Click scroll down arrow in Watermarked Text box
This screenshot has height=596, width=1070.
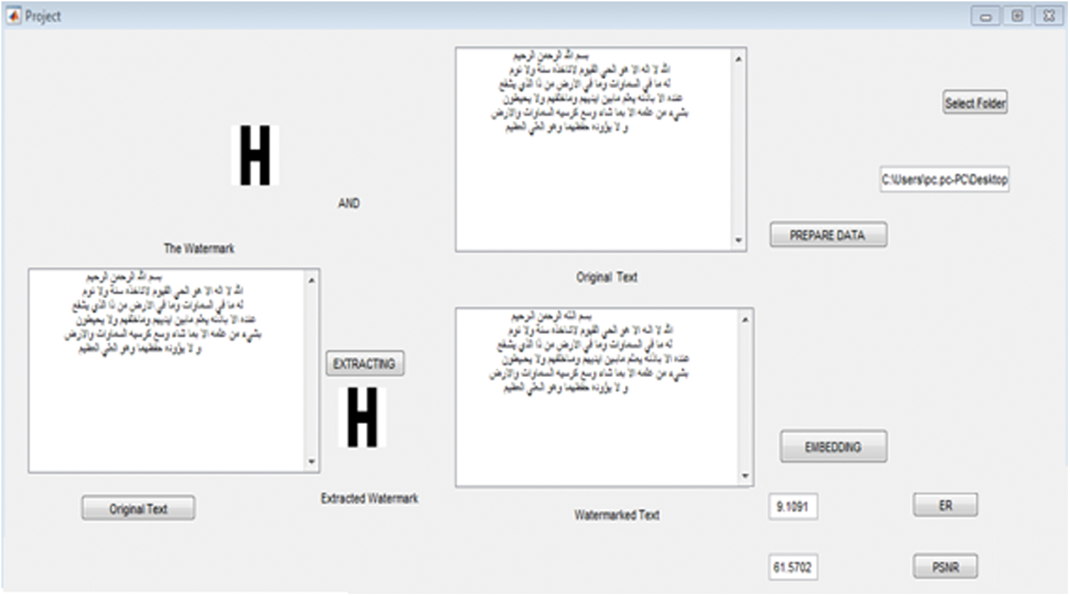744,476
